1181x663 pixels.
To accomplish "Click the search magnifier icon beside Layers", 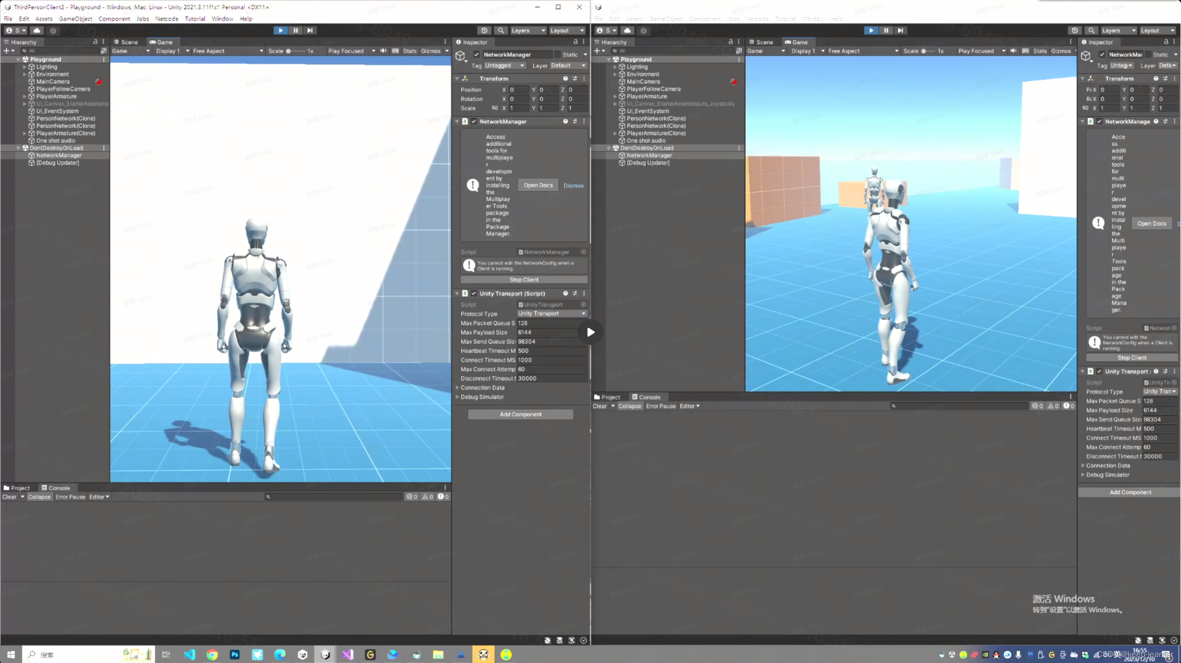I will [x=501, y=30].
